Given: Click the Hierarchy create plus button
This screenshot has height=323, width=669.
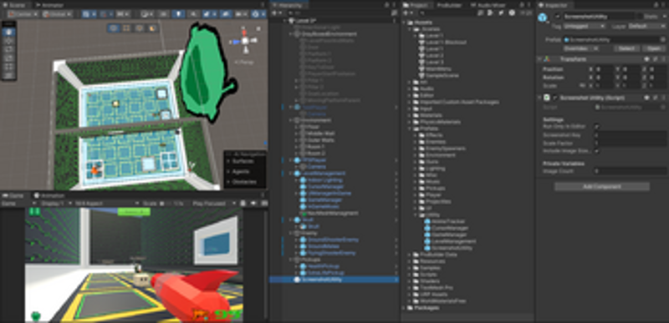Looking at the screenshot, I should (275, 13).
